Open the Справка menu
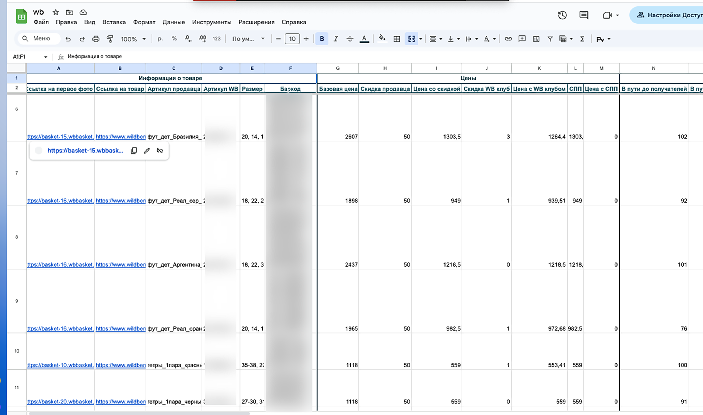 294,22
